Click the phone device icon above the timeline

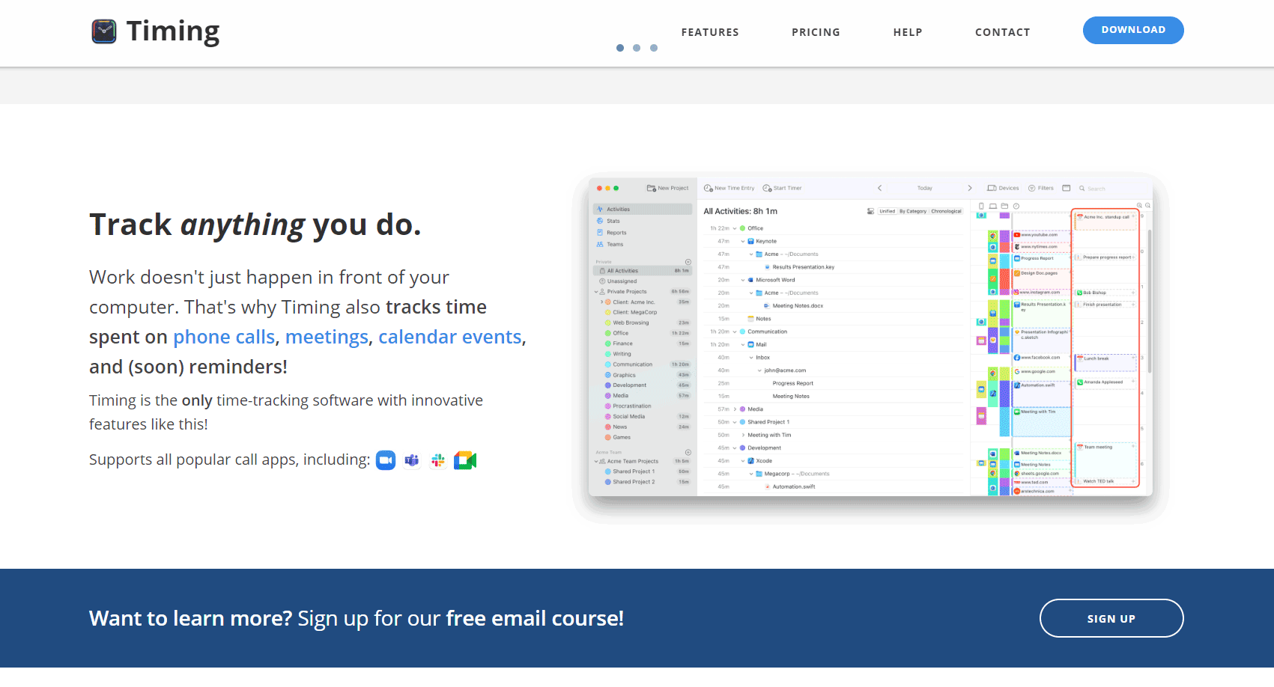pyautogui.click(x=981, y=206)
